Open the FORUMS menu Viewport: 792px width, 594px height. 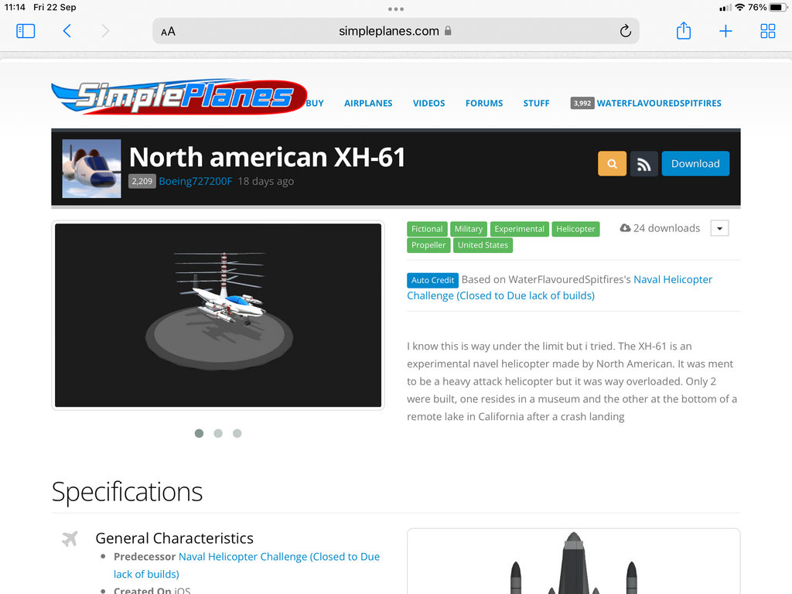tap(484, 103)
